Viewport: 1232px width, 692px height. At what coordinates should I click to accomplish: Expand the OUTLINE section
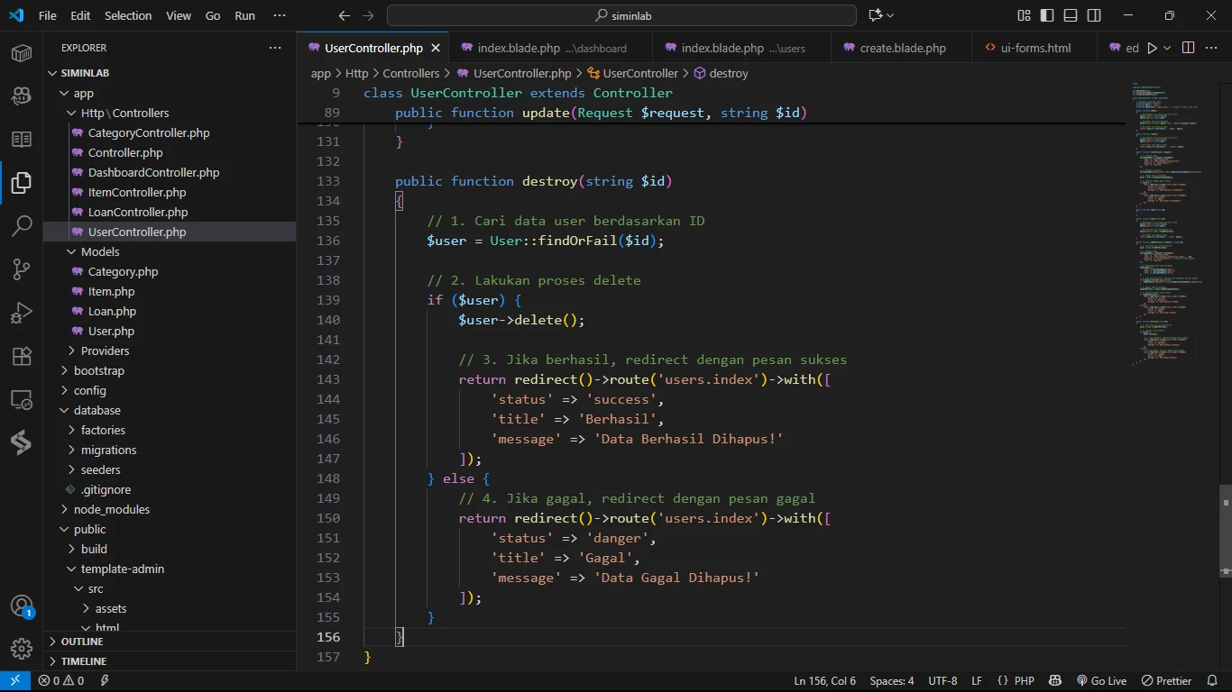(81, 642)
